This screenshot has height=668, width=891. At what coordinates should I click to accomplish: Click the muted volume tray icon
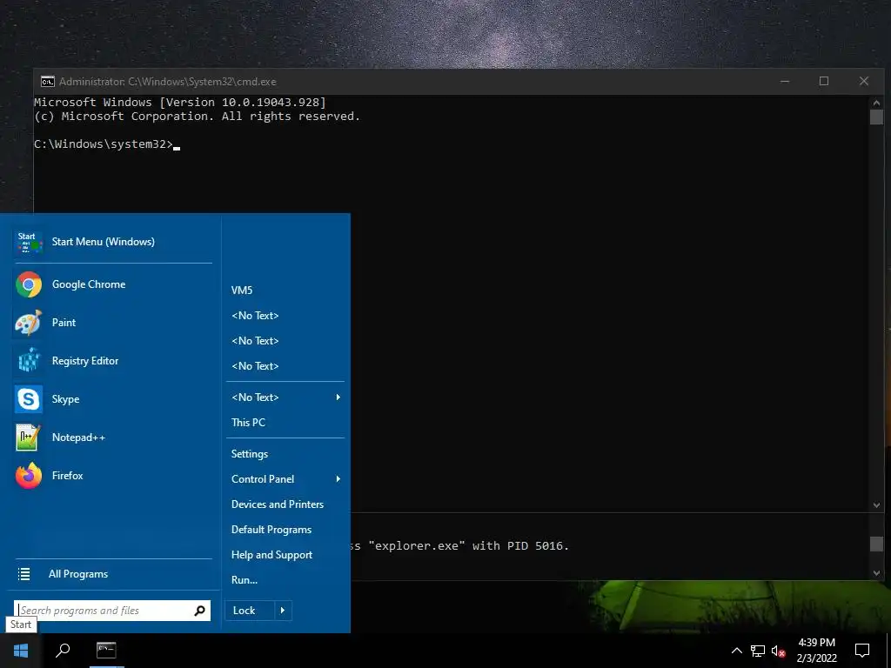point(778,651)
